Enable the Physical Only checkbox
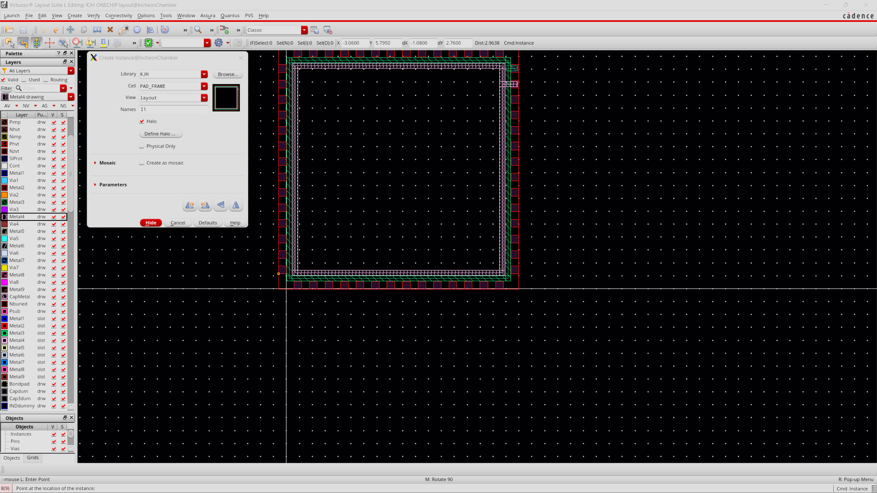The width and height of the screenshot is (877, 493). pyautogui.click(x=142, y=146)
